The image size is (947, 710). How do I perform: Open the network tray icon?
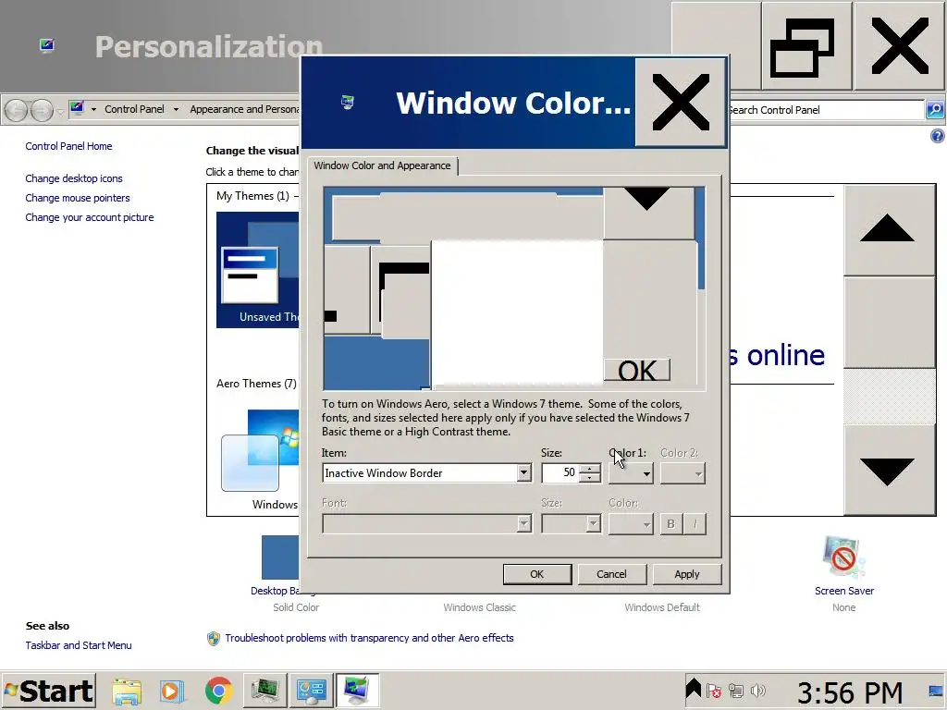[x=735, y=691]
